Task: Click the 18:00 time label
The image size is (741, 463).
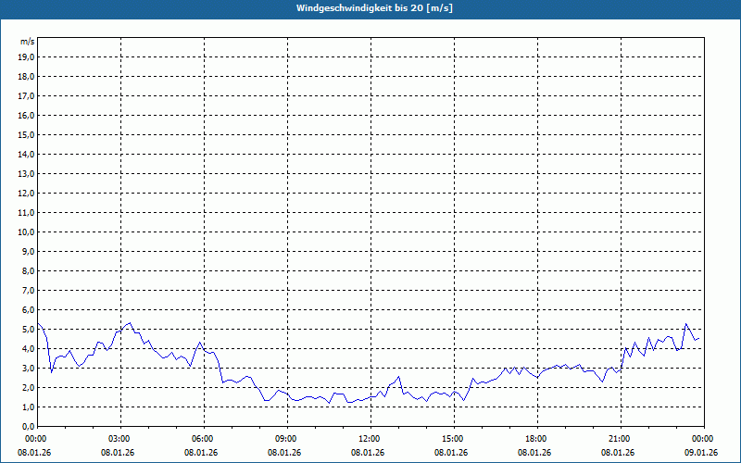Action: click(537, 439)
